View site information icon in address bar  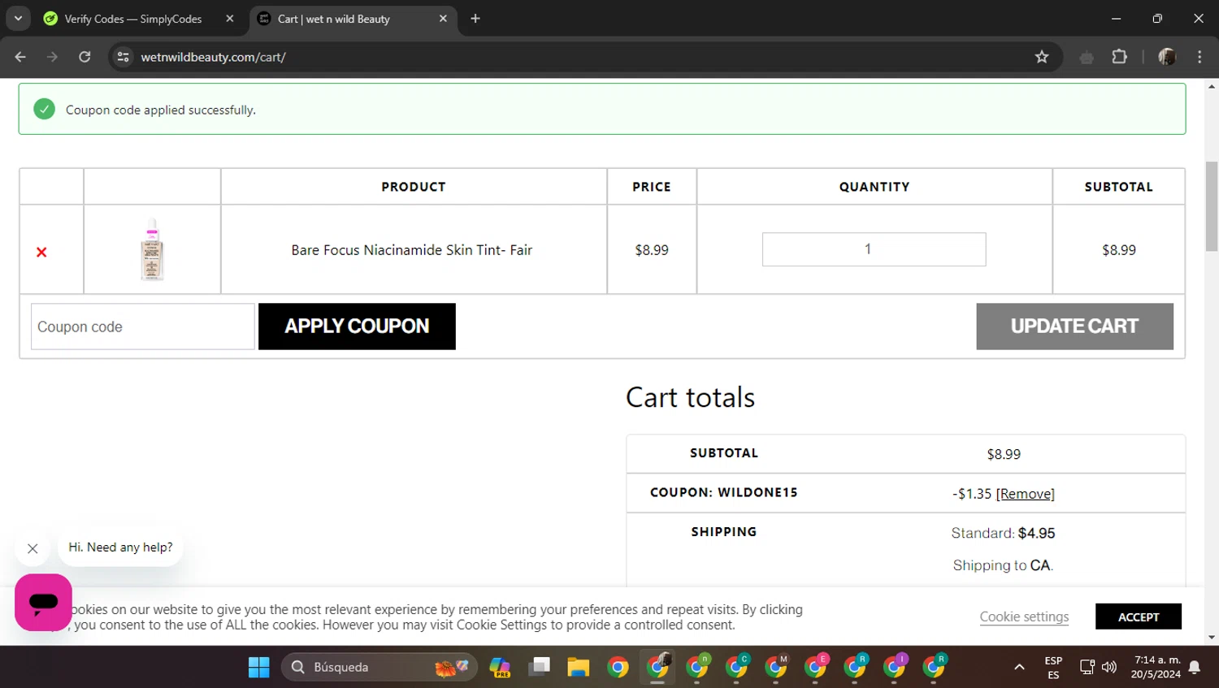click(x=123, y=57)
